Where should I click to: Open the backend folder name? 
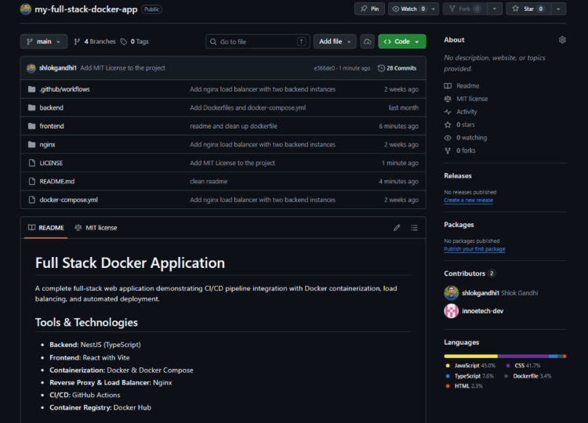pos(52,107)
